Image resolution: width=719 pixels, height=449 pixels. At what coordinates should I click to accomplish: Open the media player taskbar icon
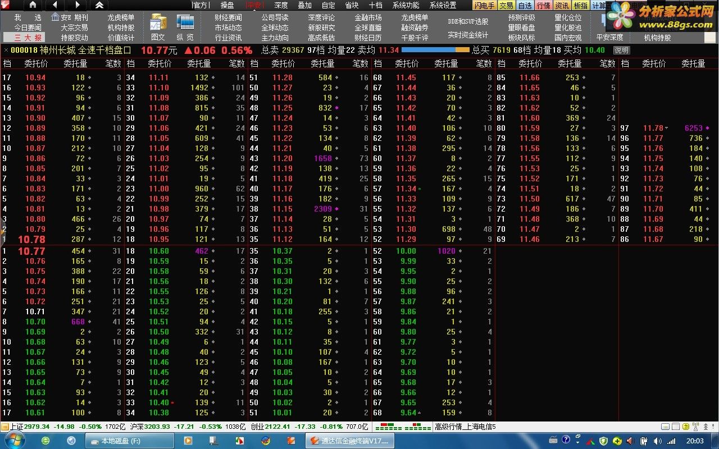[x=188, y=441]
